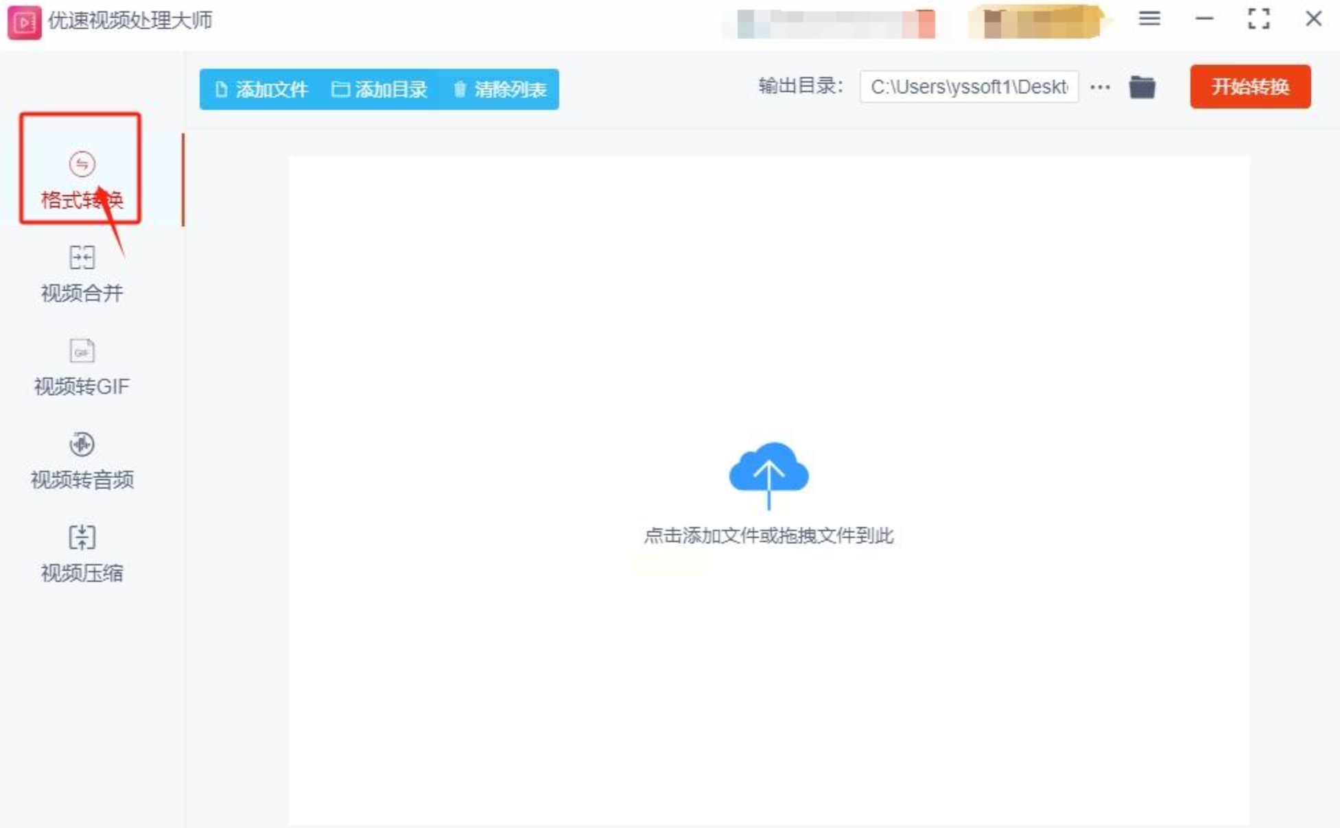Click the blurred account area in title bar
Viewport: 1340px width, 828px height.
click(x=836, y=24)
